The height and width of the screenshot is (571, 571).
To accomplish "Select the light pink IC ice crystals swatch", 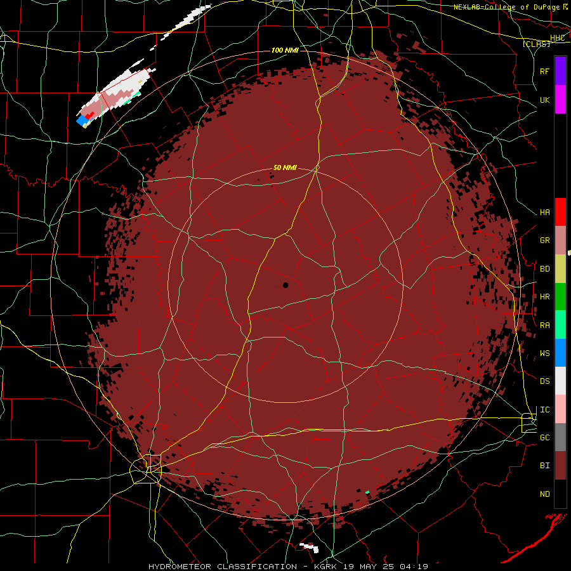I will click(560, 409).
